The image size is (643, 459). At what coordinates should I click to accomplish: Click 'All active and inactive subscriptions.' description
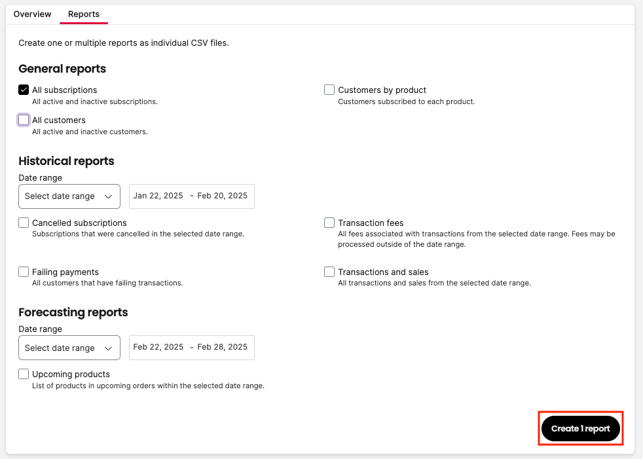coord(95,101)
